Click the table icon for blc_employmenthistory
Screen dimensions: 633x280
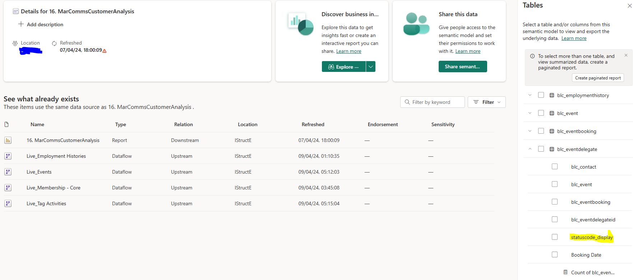pos(552,95)
